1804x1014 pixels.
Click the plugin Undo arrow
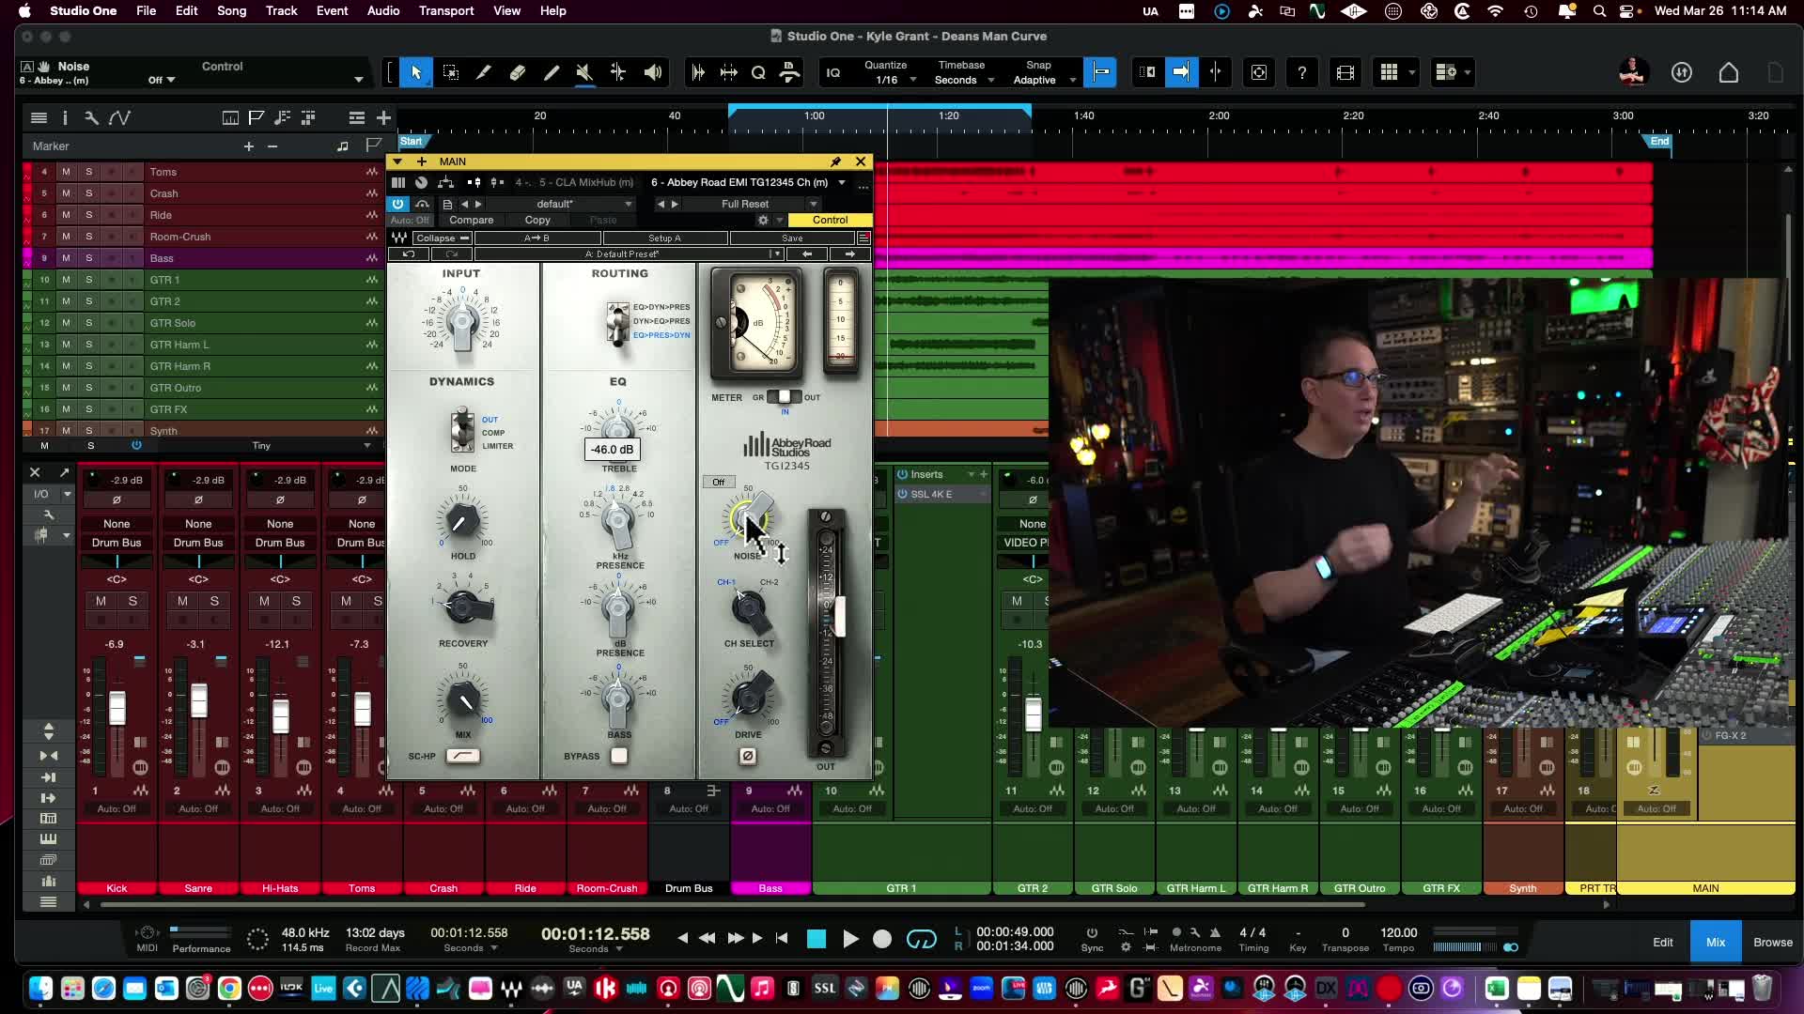click(x=409, y=254)
